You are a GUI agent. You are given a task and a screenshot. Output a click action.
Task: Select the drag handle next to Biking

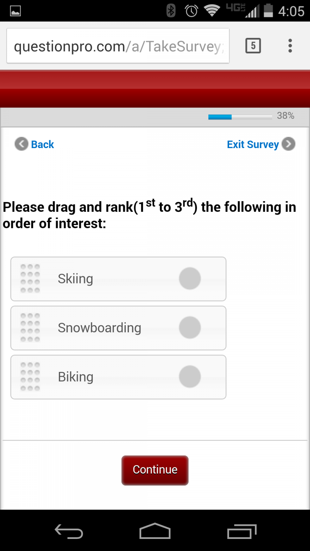(x=30, y=377)
